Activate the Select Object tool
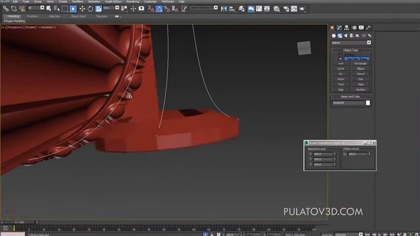Screen dimensions: 420x236 tap(49, 9)
